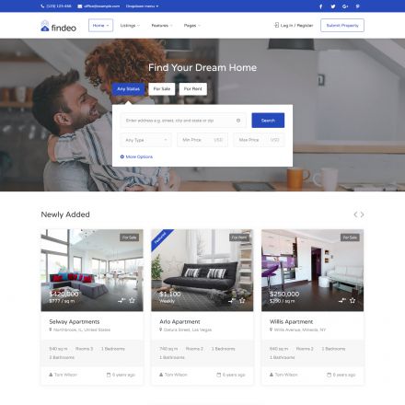Open the Any Type dropdown
The height and width of the screenshot is (405, 405).
pyautogui.click(x=146, y=140)
